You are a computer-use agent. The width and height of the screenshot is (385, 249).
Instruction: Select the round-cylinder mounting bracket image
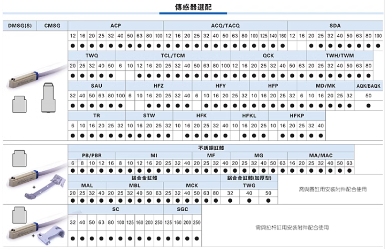(46, 187)
